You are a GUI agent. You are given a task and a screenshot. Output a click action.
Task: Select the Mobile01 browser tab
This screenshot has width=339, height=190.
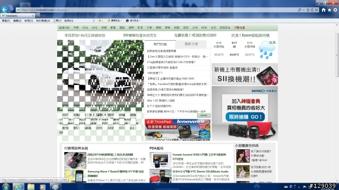(17, 15)
